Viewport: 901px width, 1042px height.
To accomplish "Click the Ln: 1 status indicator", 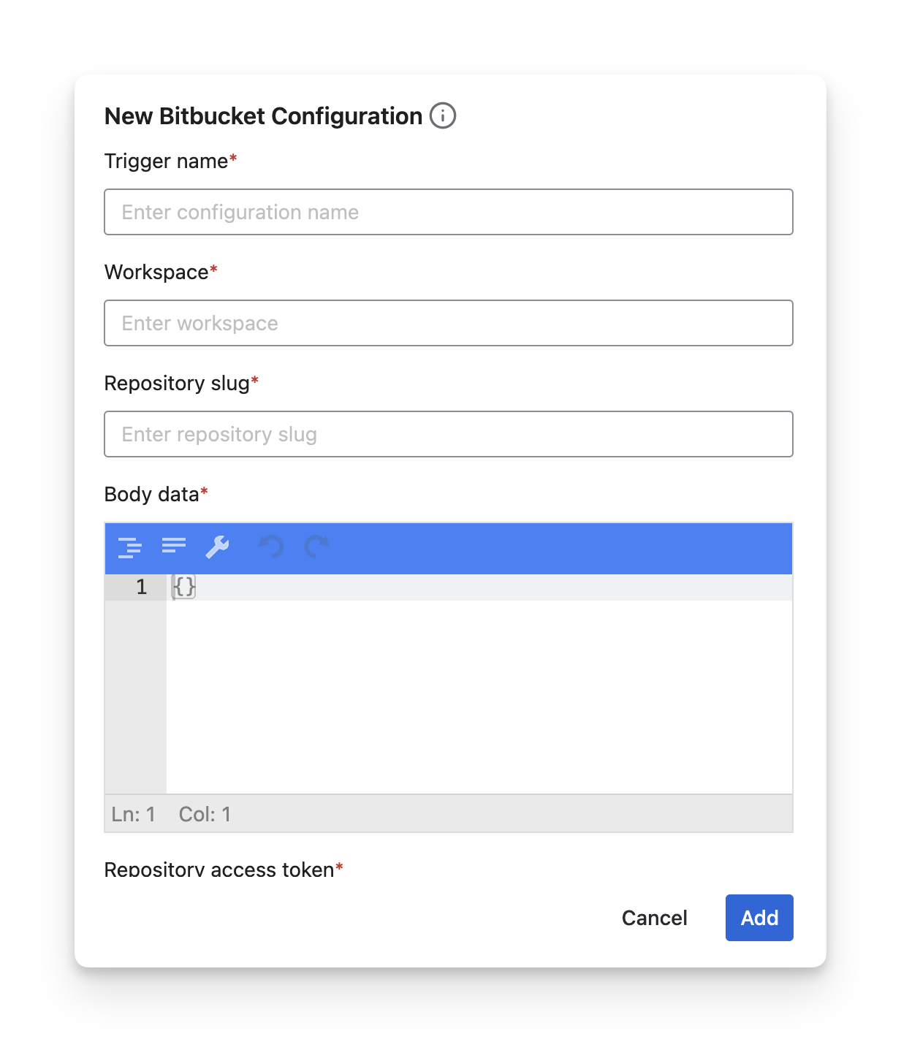I will 134,814.
